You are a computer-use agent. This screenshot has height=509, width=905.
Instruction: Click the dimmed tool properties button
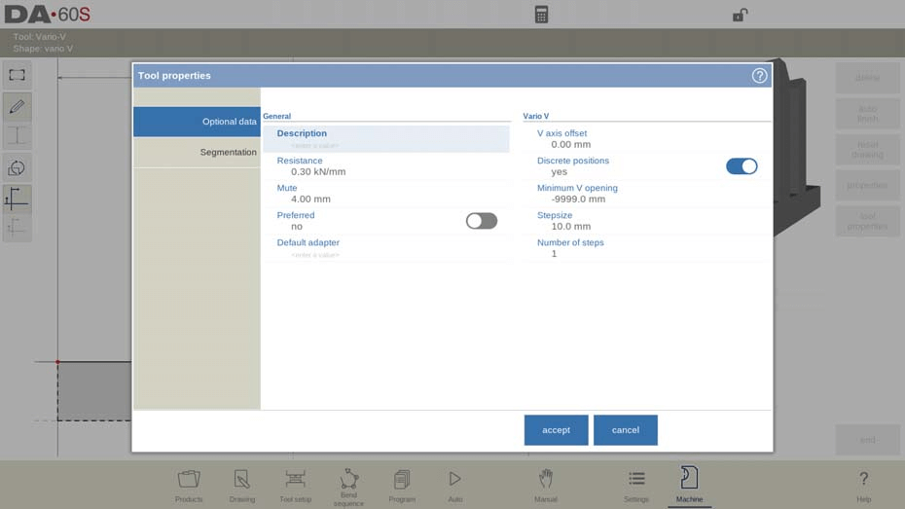click(x=867, y=221)
